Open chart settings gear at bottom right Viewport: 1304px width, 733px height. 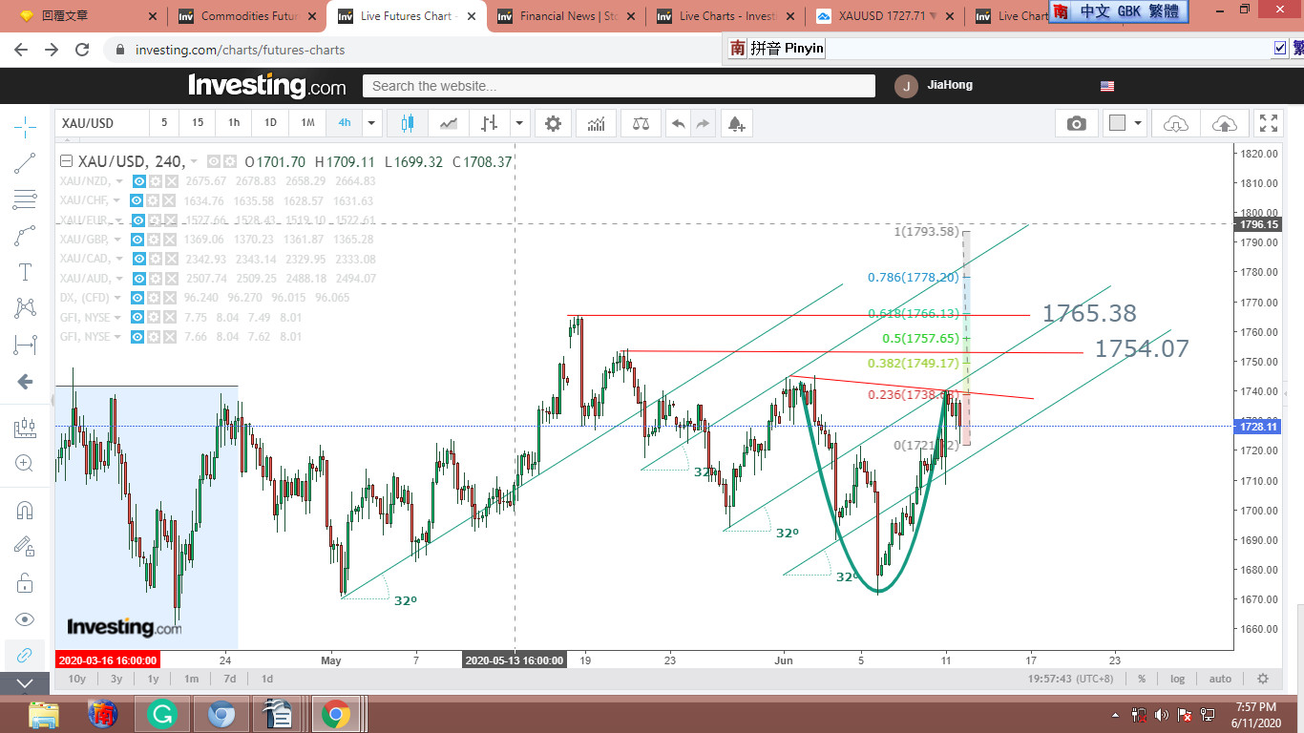1263,679
